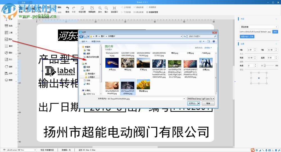
Task: Select the Image (图片) tool
Action: [8, 39]
